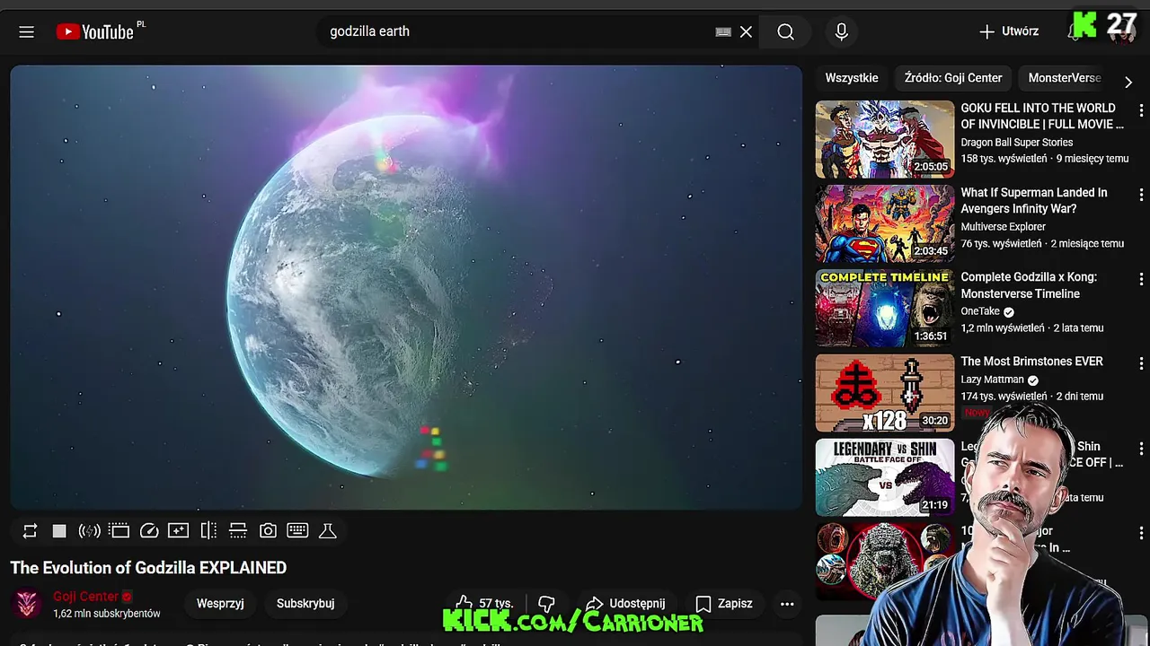Toggle the volume boost lightning icon
This screenshot has width=1150, height=646.
[x=89, y=531]
